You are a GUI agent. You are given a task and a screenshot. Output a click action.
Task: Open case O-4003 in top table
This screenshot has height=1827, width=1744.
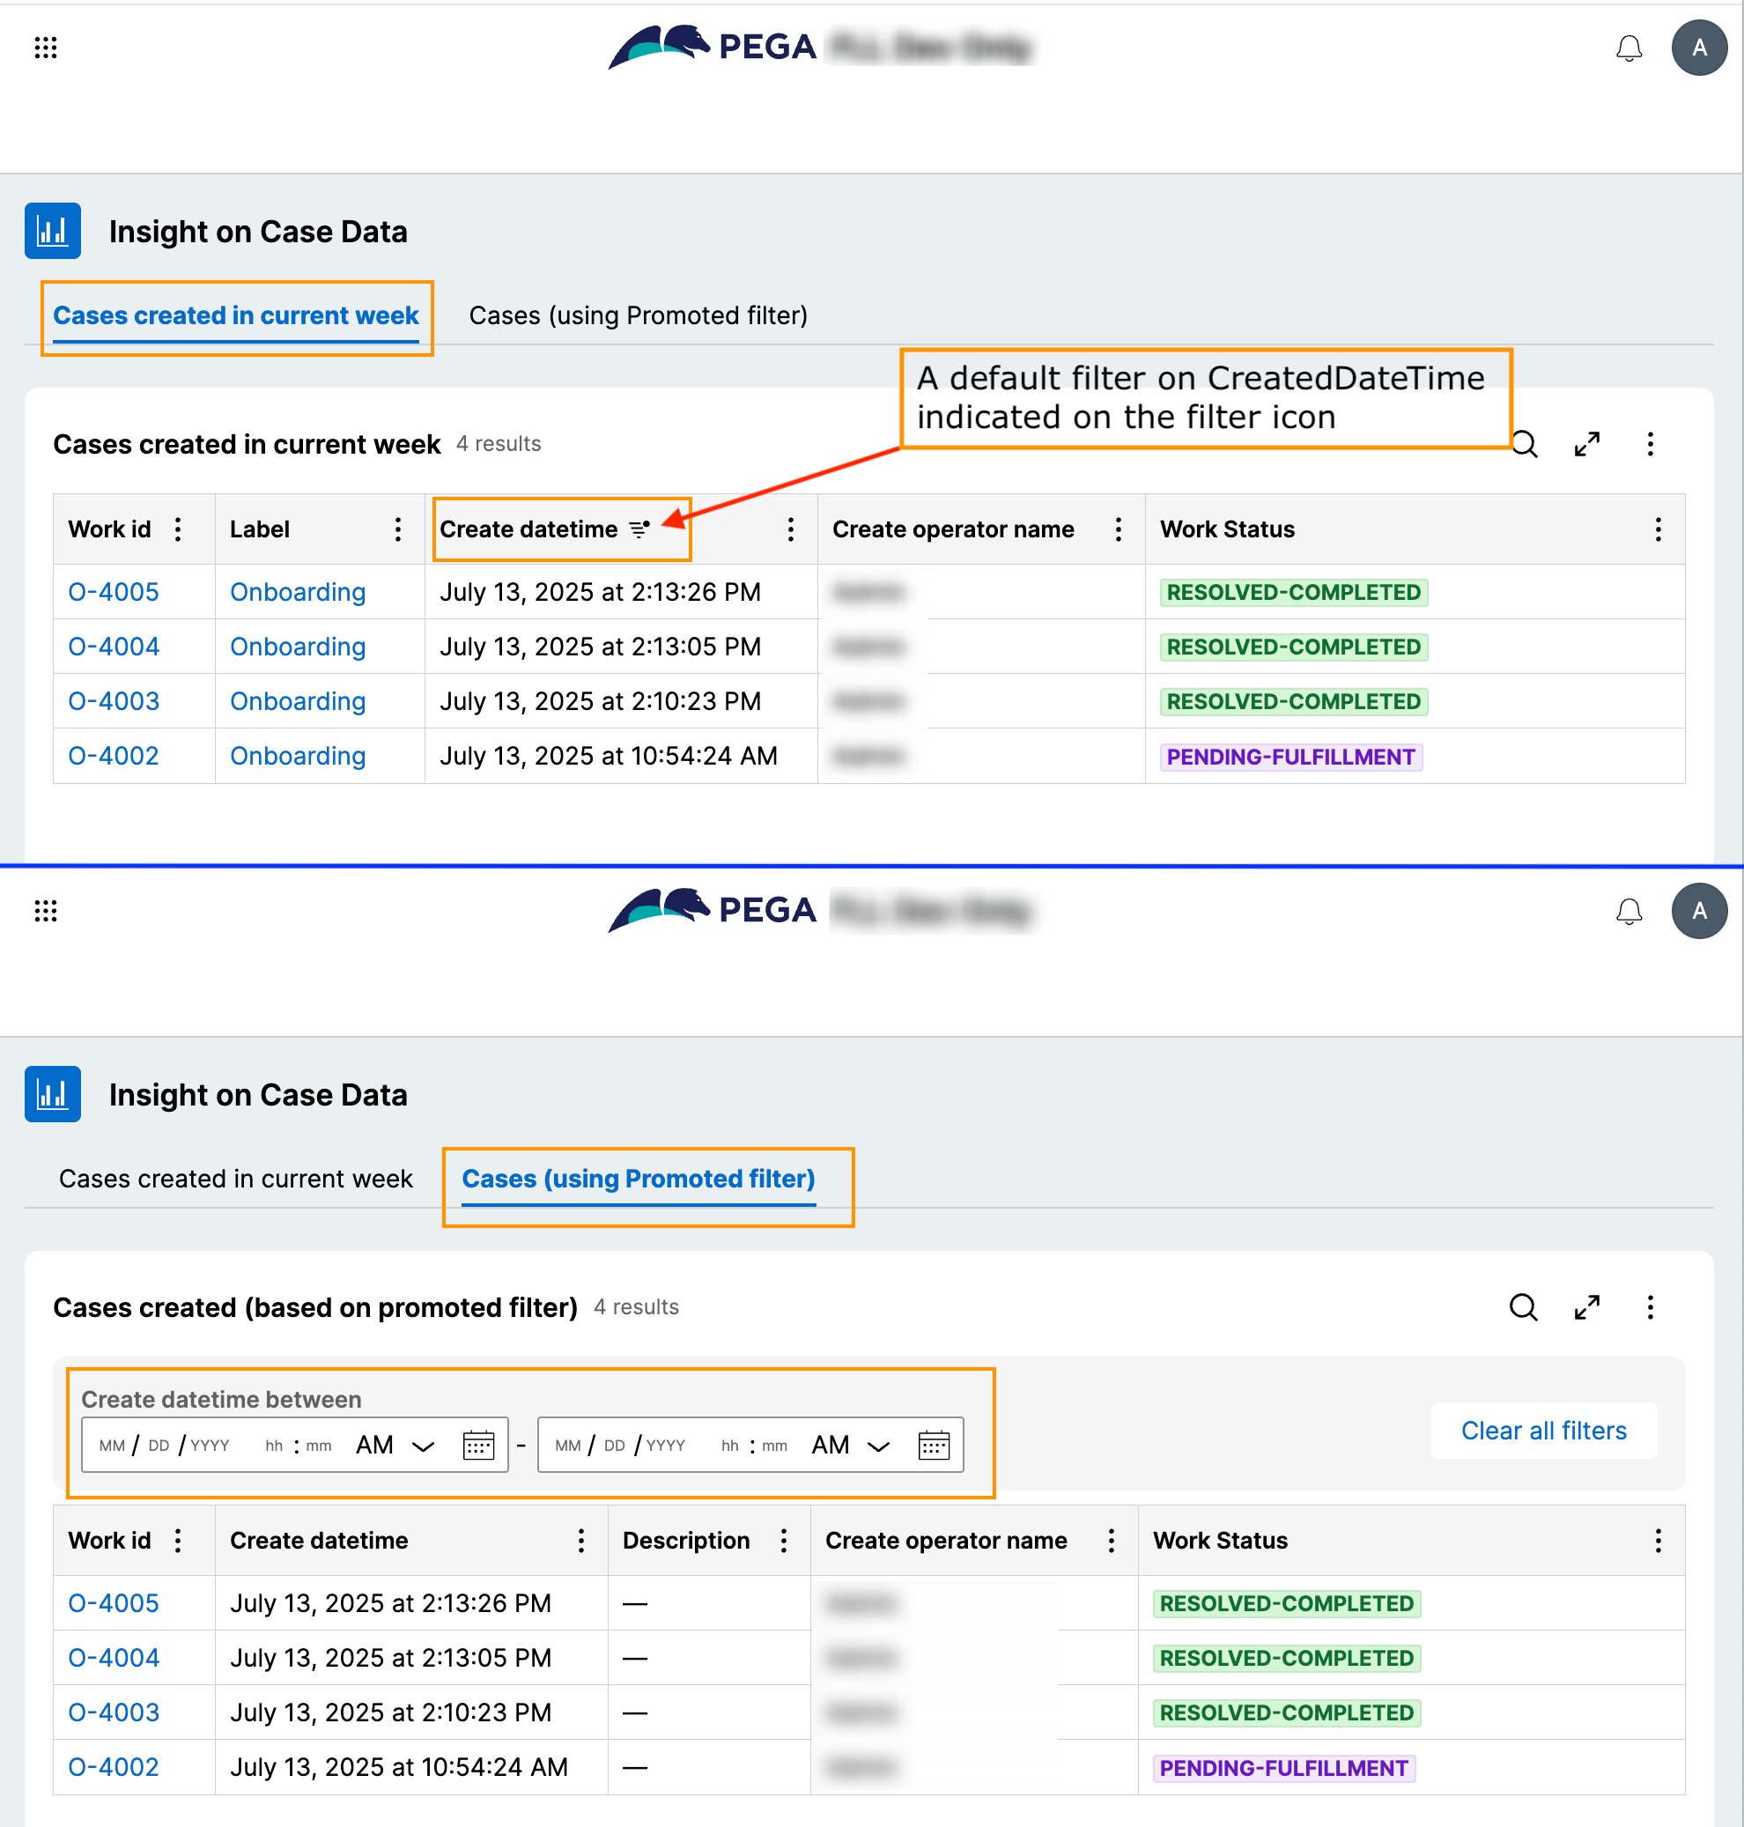coord(114,701)
